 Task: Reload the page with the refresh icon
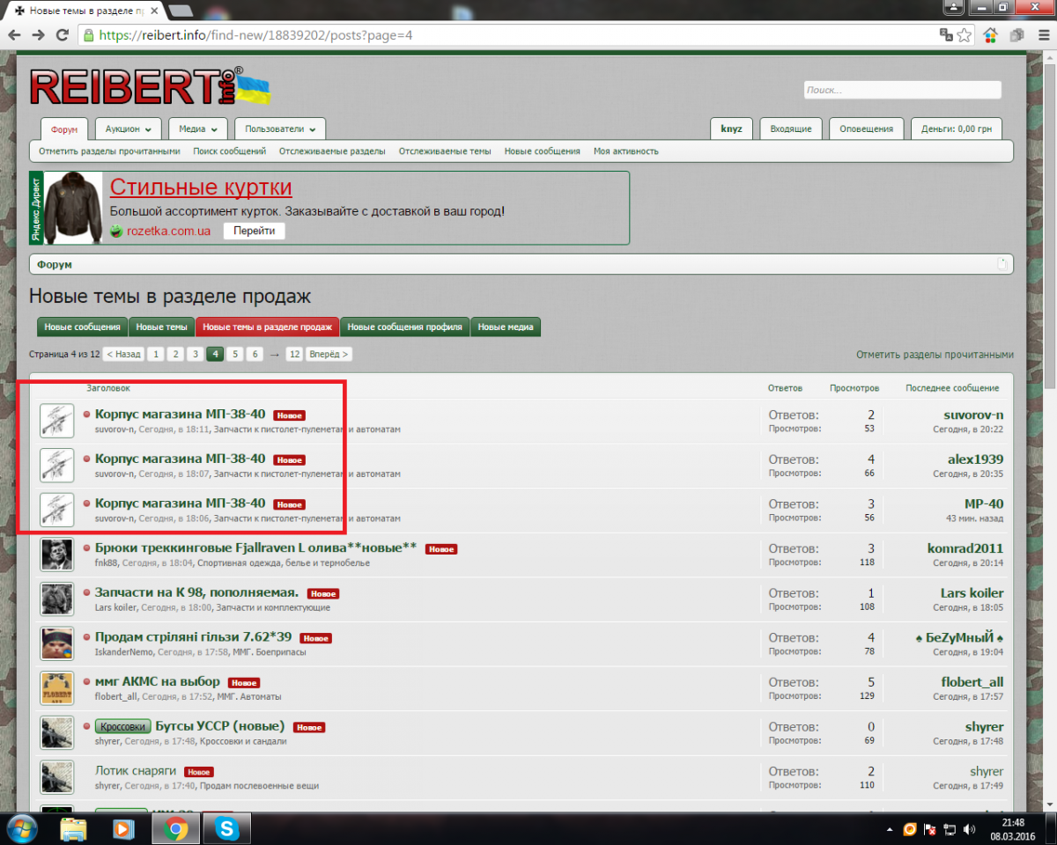62,35
